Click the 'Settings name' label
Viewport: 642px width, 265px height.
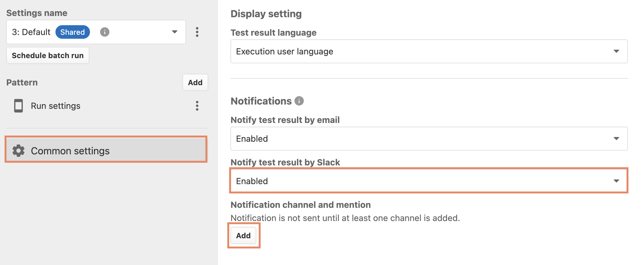coord(37,13)
